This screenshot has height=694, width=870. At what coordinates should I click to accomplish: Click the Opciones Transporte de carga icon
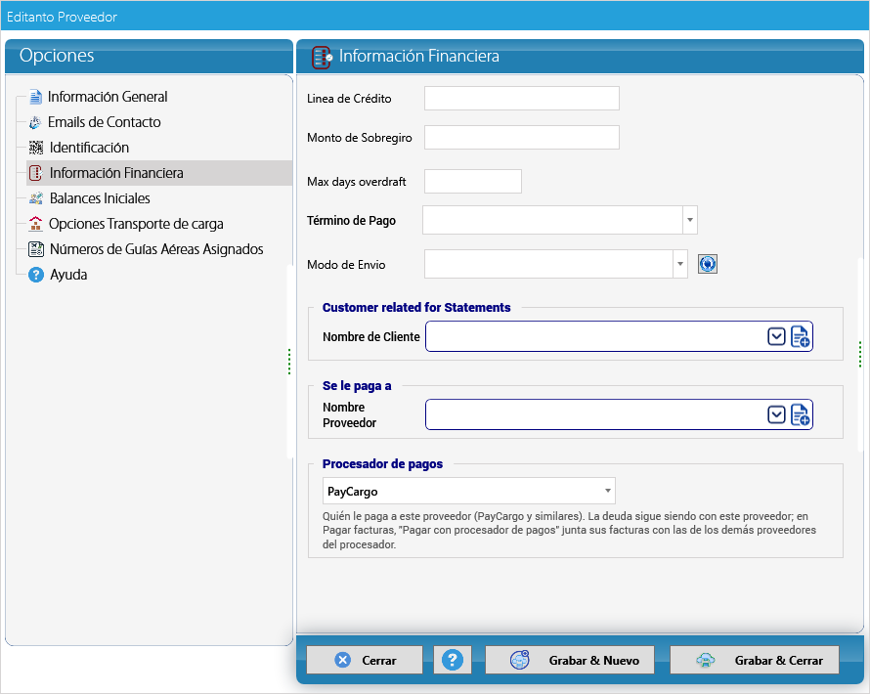click(x=35, y=224)
